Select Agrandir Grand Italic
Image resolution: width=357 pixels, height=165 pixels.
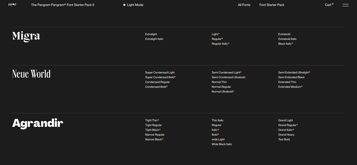click(285, 130)
